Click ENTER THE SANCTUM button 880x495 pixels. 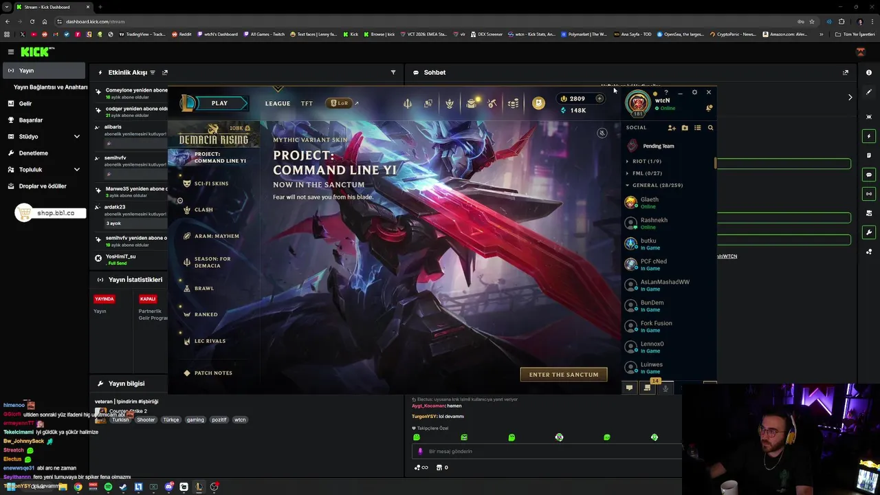pos(564,375)
